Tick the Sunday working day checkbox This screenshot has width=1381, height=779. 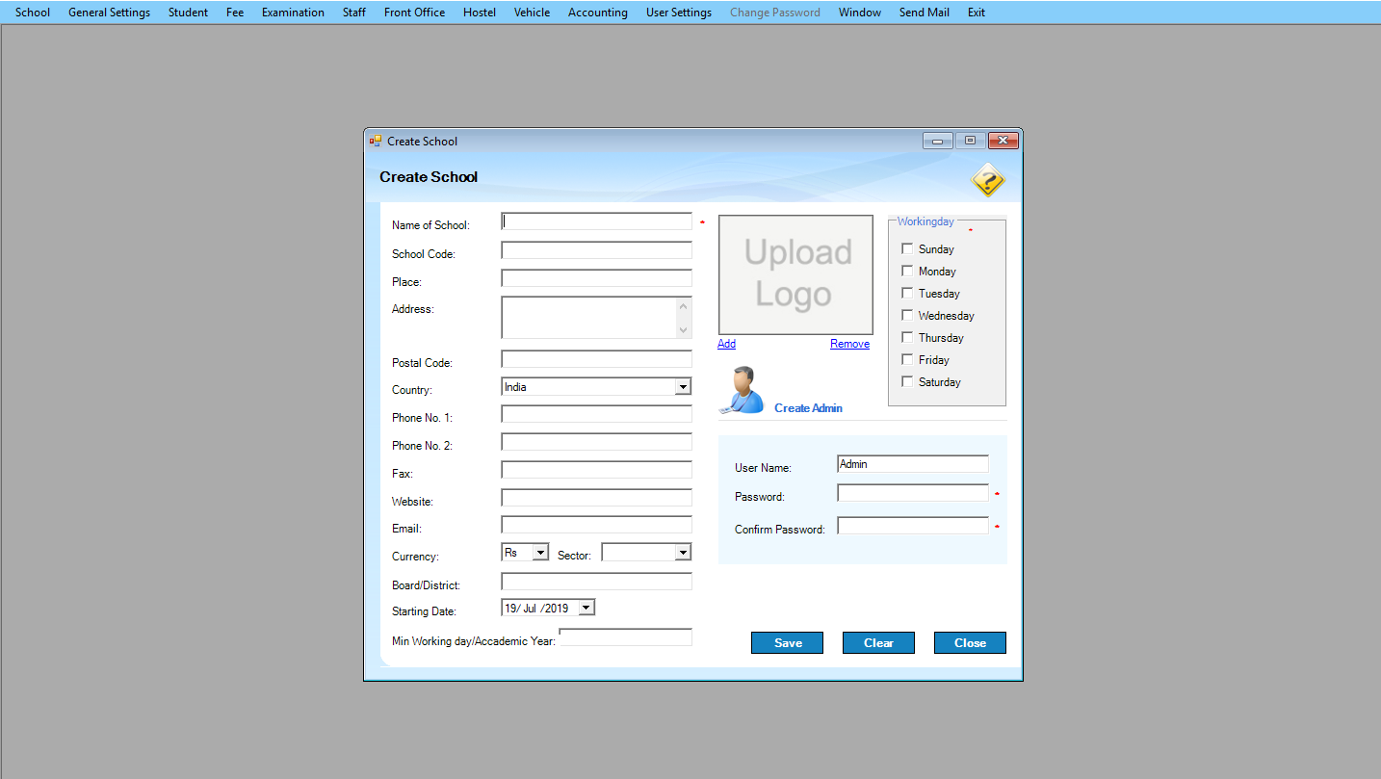(x=907, y=248)
